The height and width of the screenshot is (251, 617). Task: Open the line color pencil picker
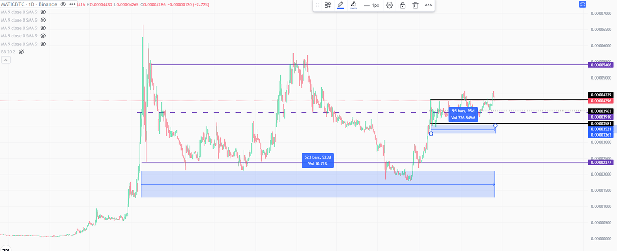(340, 5)
